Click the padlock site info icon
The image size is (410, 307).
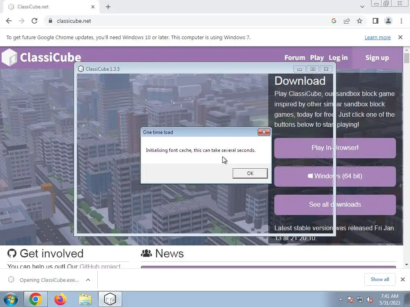pyautogui.click(x=50, y=21)
